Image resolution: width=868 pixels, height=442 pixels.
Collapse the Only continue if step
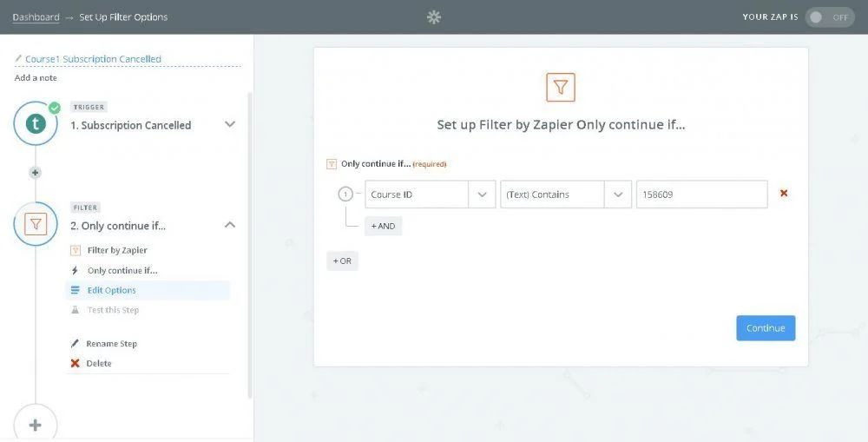click(x=230, y=224)
